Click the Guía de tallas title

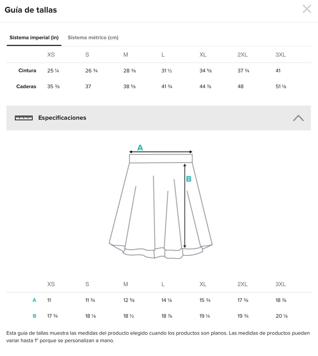coord(31,10)
